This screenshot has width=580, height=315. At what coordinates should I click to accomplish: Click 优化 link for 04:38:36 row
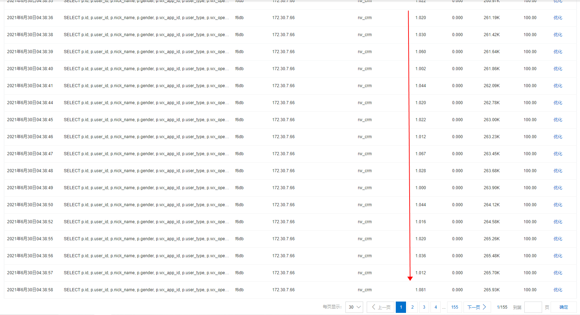558,18
